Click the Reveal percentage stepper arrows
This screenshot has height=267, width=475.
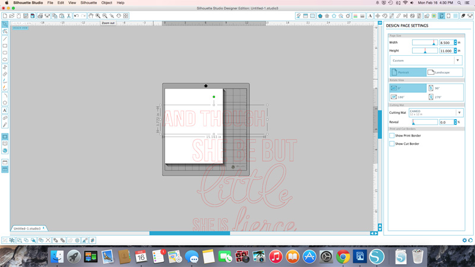[455, 122]
